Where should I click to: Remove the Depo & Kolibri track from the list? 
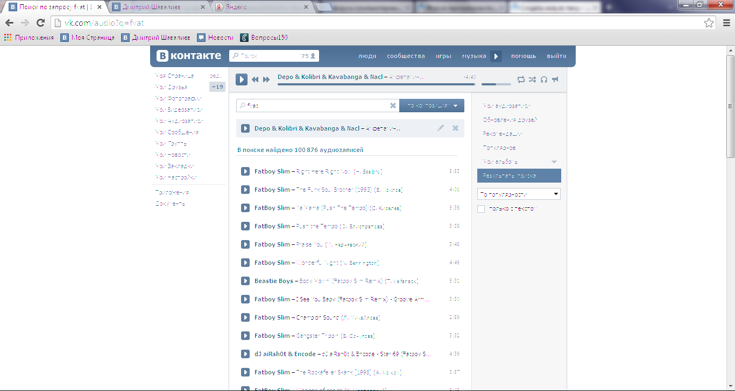click(455, 128)
